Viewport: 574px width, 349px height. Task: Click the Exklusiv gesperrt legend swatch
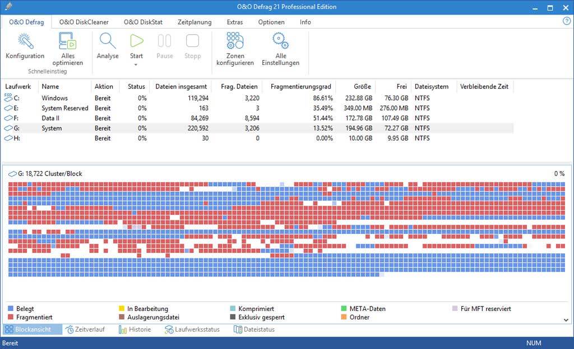coord(233,317)
